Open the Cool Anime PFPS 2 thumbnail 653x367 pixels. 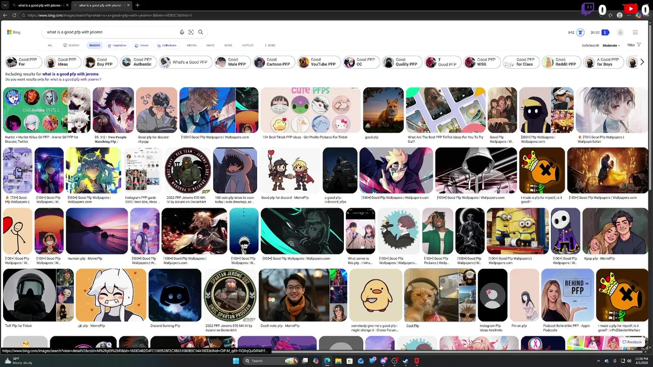[35, 110]
